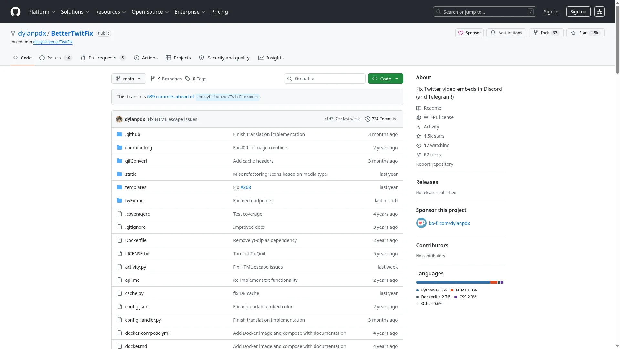This screenshot has height=349, width=620.
Task: Open 639 commits ahead of link
Action: click(x=170, y=97)
